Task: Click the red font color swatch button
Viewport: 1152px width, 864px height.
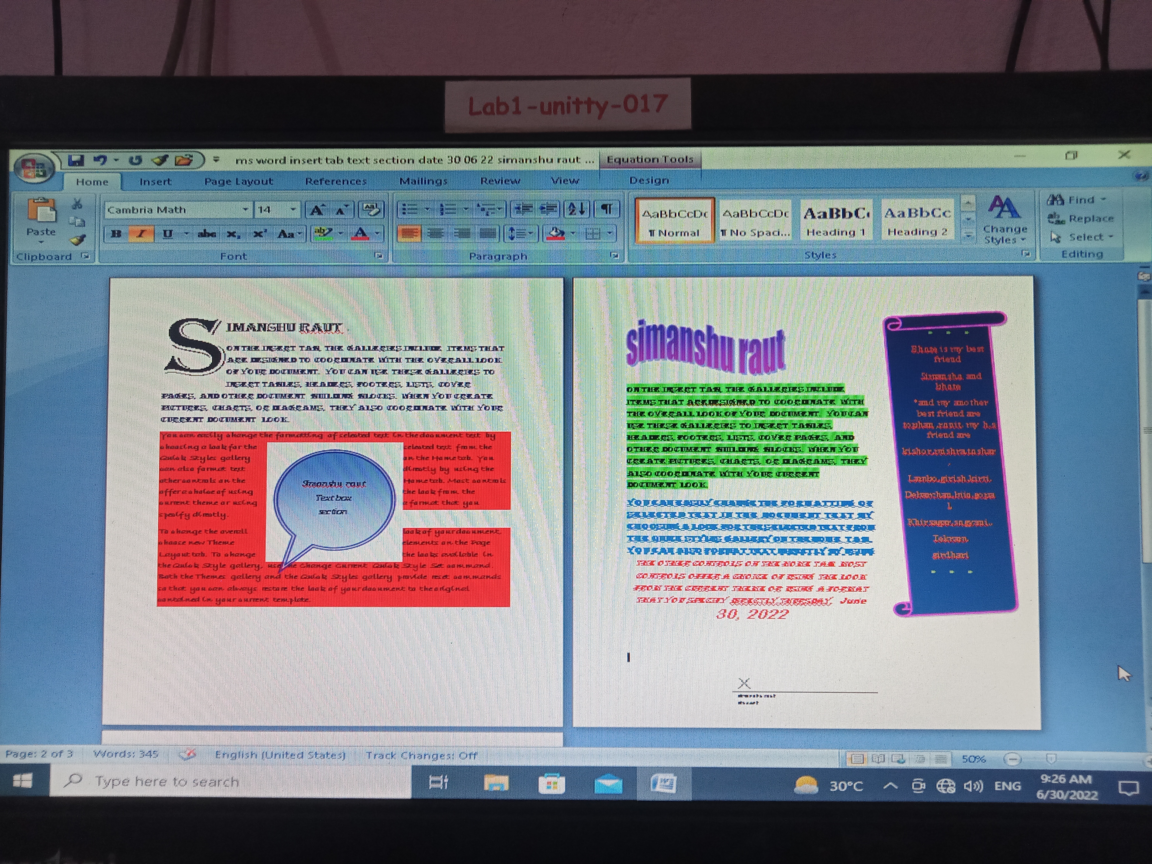Action: [x=360, y=234]
